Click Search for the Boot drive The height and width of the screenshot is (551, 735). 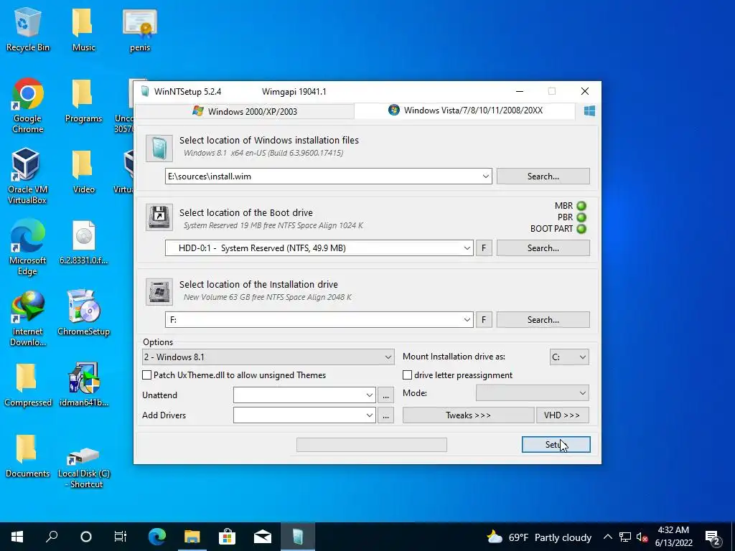click(543, 248)
